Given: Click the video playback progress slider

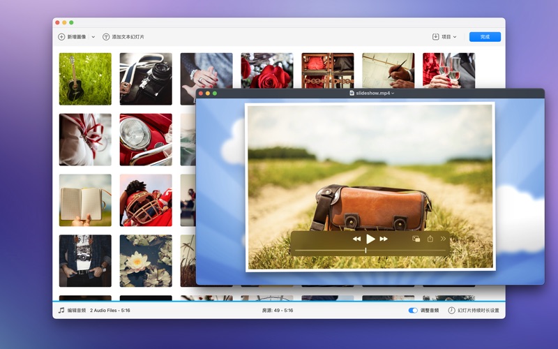Looking at the screenshot, I should pos(366,251).
